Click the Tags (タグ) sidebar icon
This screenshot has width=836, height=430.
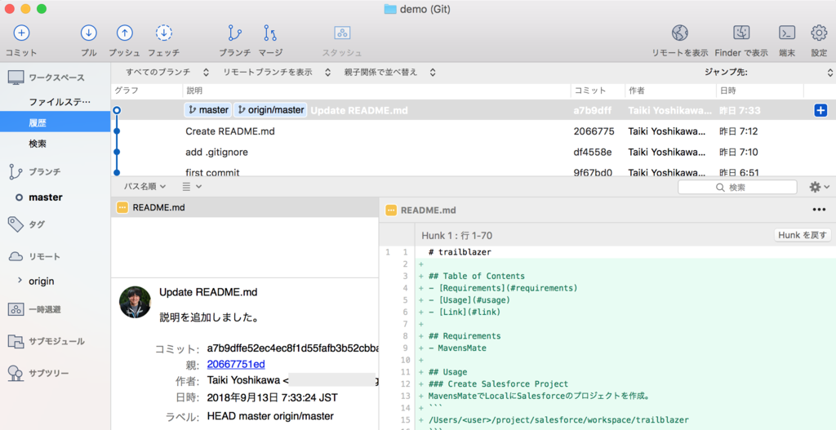[16, 224]
